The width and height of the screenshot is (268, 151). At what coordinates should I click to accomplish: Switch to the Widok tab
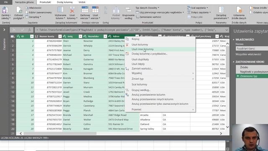82,2
